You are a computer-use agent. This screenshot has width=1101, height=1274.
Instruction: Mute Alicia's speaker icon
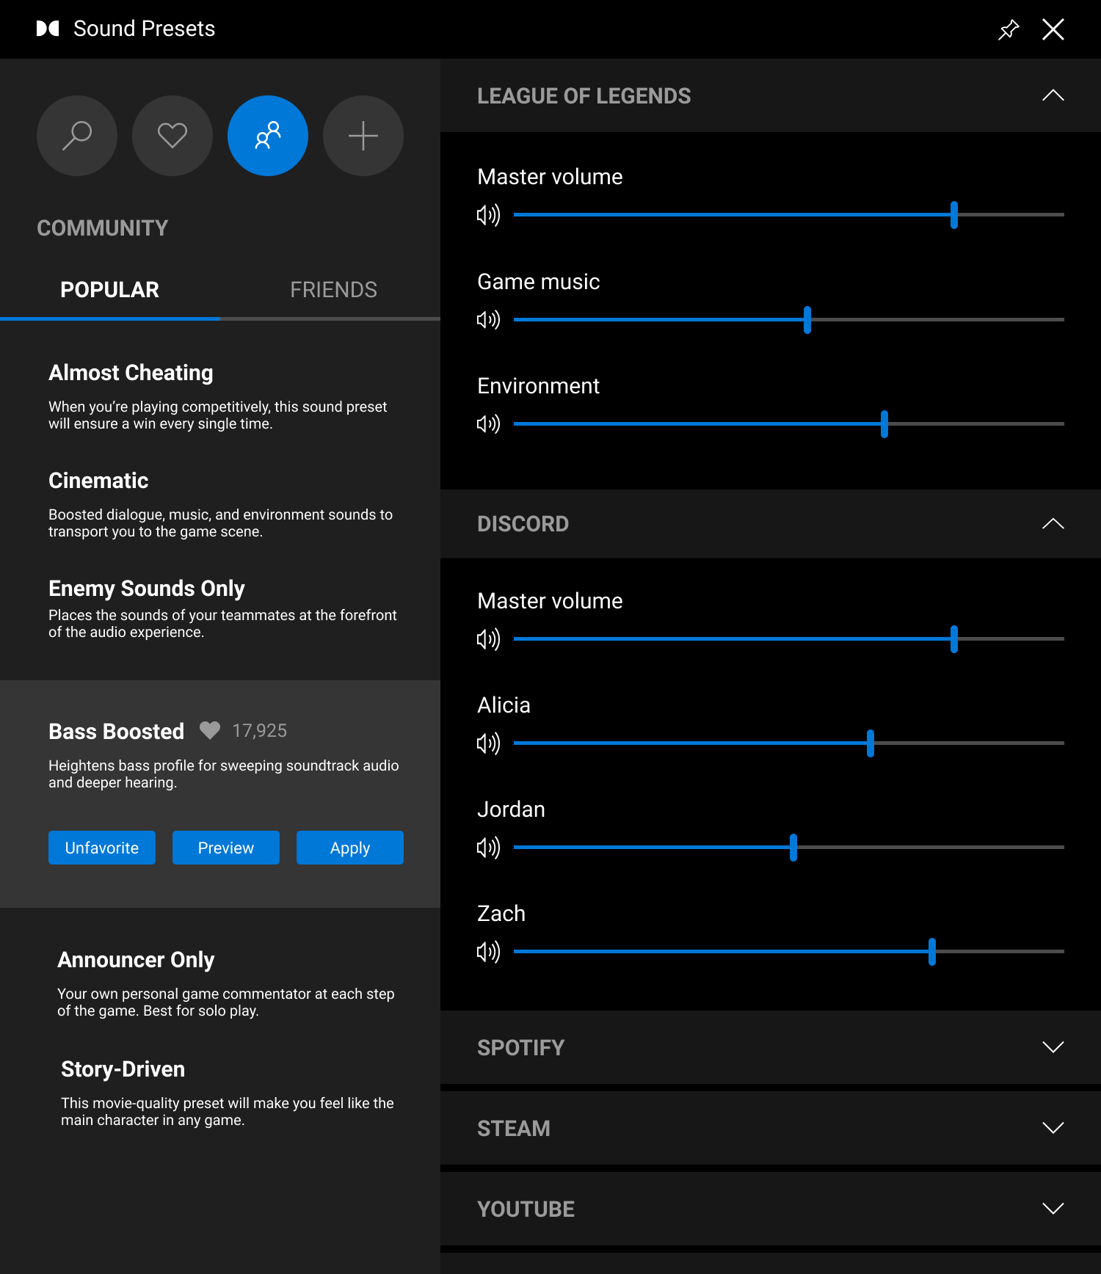pos(488,743)
